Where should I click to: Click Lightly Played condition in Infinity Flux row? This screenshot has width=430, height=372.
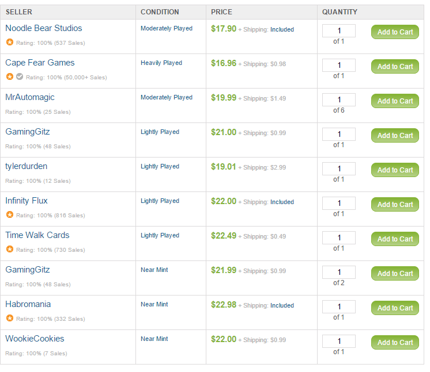tap(160, 201)
